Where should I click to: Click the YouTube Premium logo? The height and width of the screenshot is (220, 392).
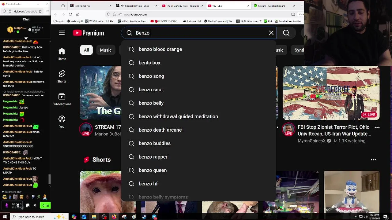pyautogui.click(x=89, y=33)
